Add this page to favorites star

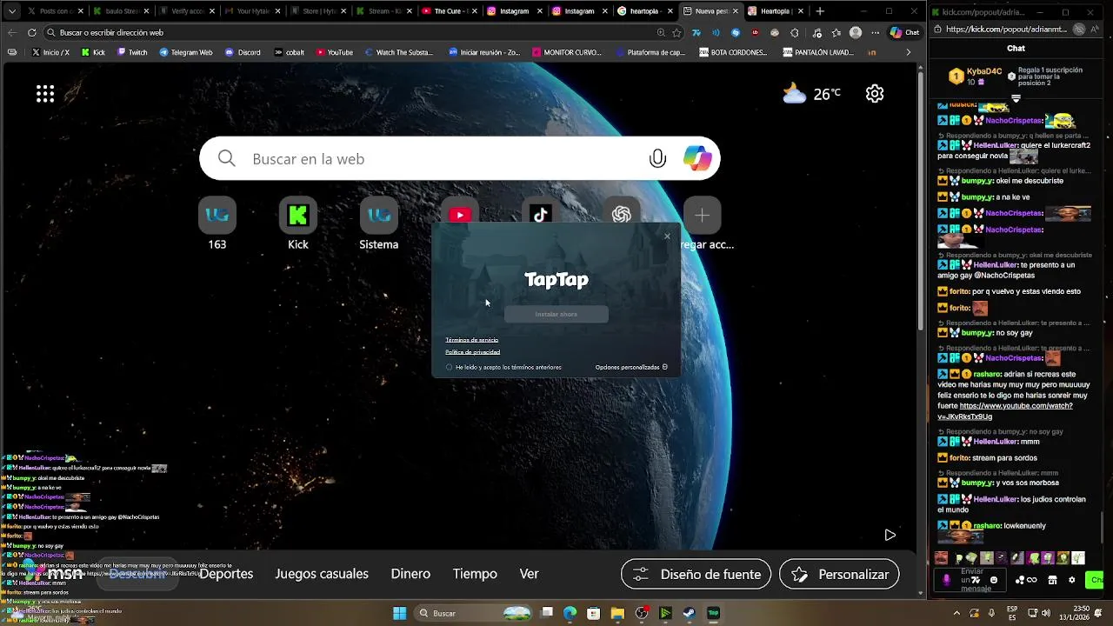pyautogui.click(x=676, y=32)
